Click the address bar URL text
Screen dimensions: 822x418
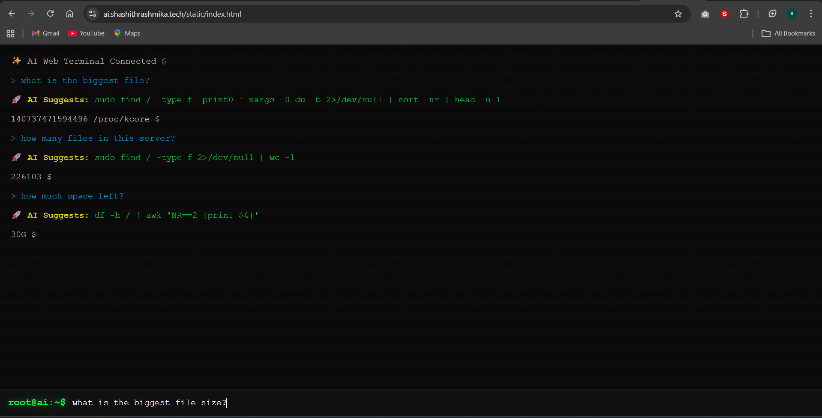pyautogui.click(x=172, y=14)
